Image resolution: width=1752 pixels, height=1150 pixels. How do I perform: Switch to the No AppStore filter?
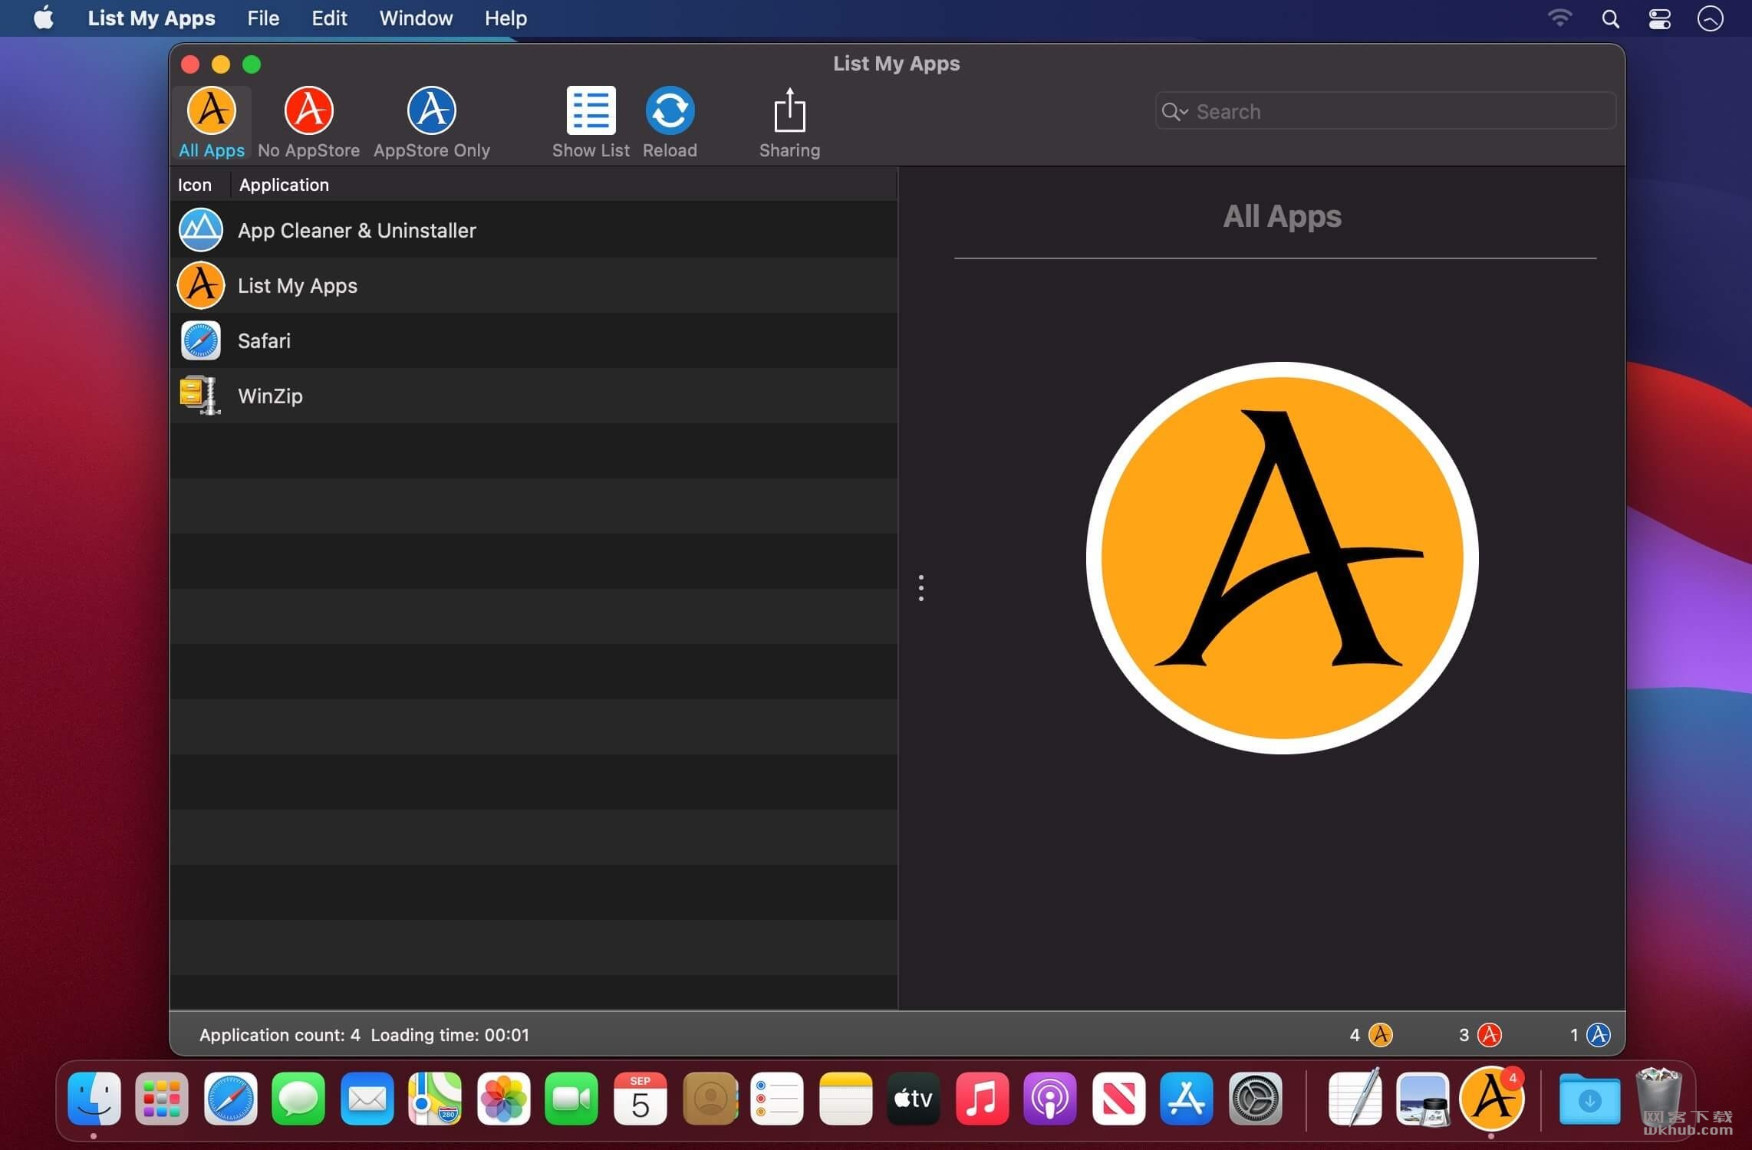coord(308,111)
